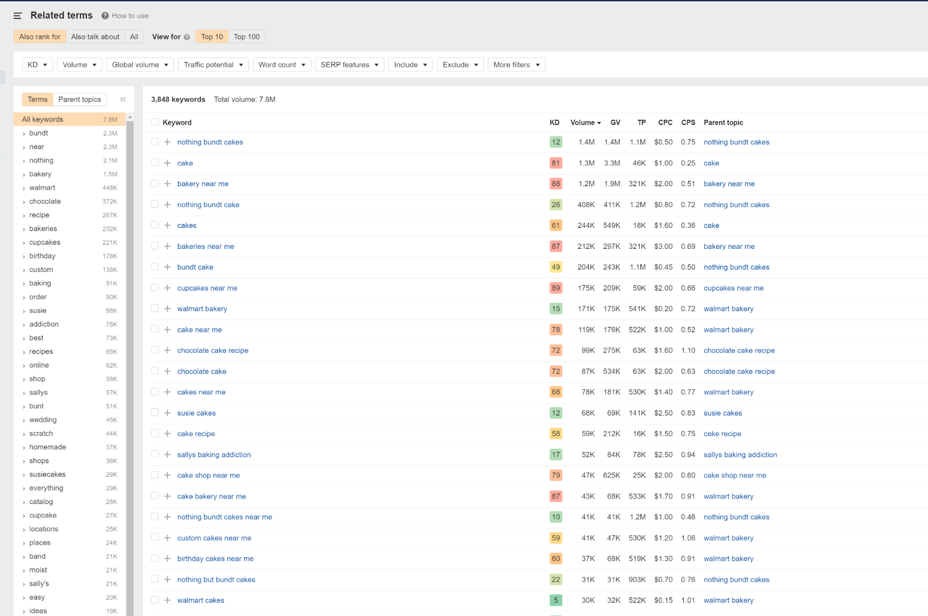This screenshot has width=928, height=616.
Task: Add 'bundt cake' with plus icon
Action: (x=167, y=267)
